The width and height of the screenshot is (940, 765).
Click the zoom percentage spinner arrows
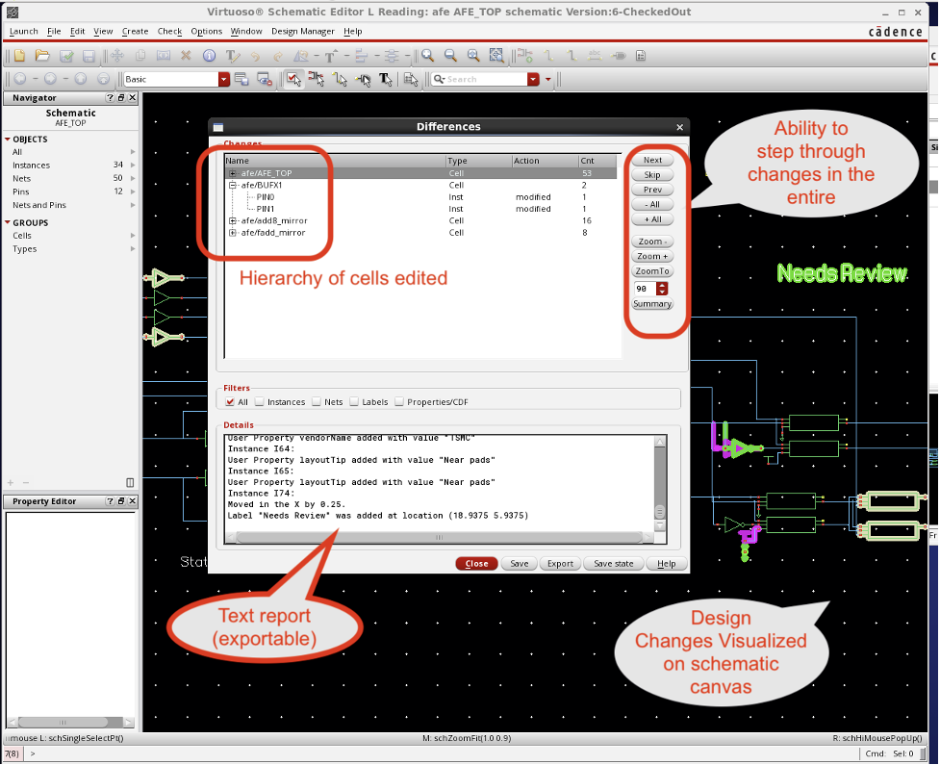pyautogui.click(x=661, y=289)
